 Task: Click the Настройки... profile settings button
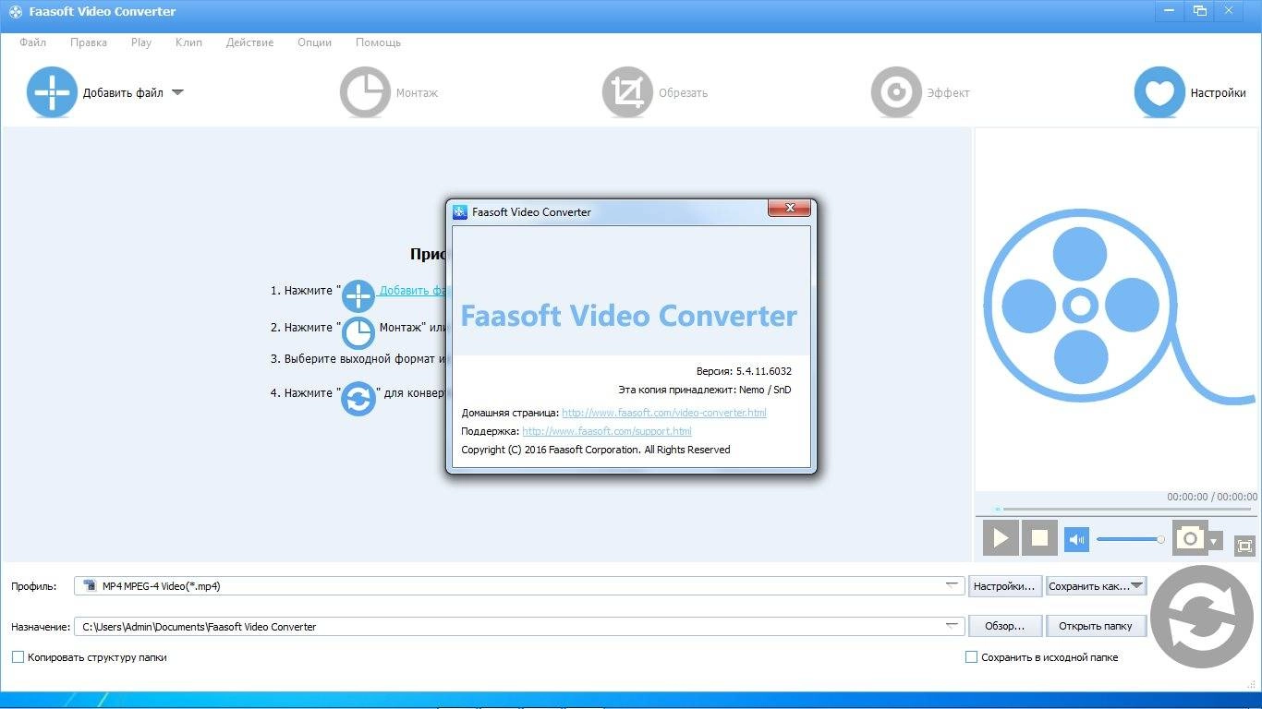[1005, 586]
